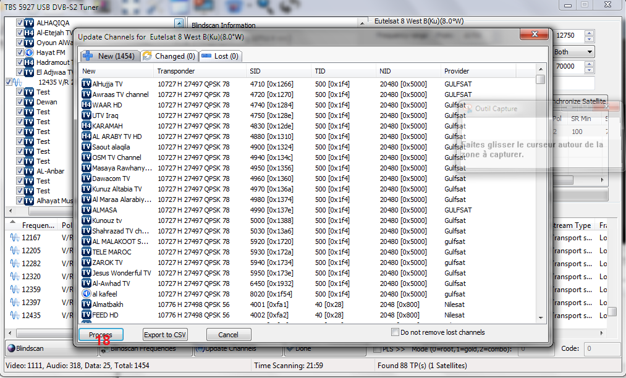
Task: Click the Blindscan button
Action: pos(51,348)
